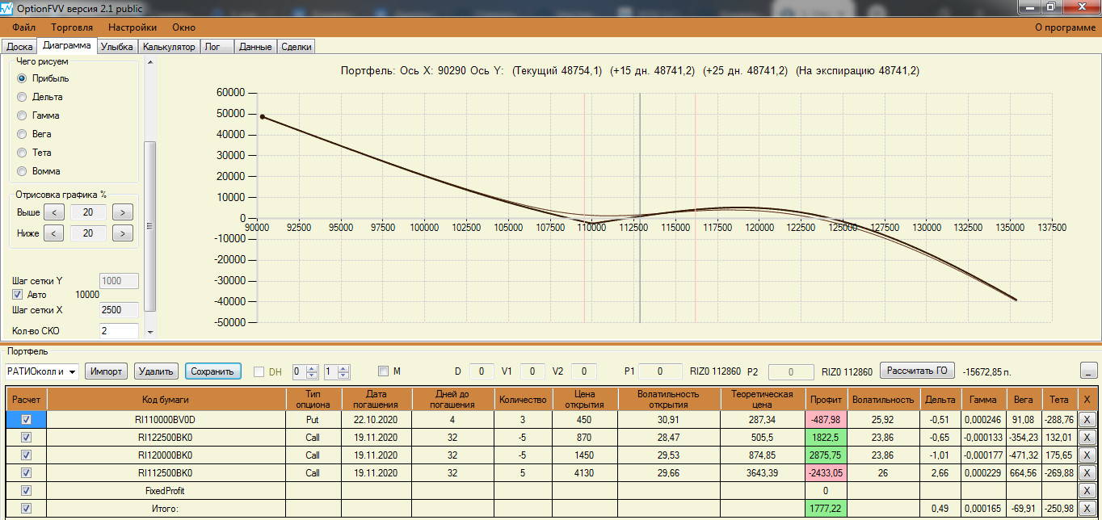The height and width of the screenshot is (520, 1102).
Task: Click the V1 value input field
Action: pos(532,371)
